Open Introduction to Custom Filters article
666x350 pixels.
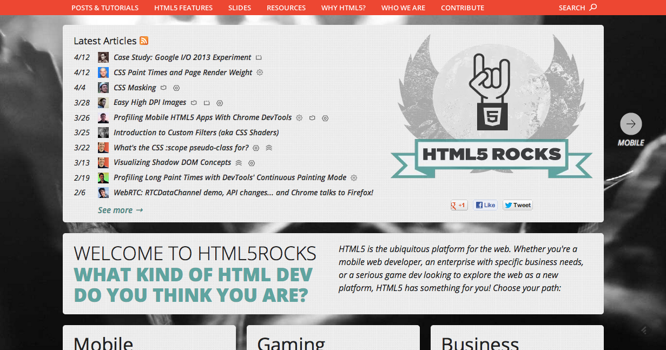(x=196, y=133)
